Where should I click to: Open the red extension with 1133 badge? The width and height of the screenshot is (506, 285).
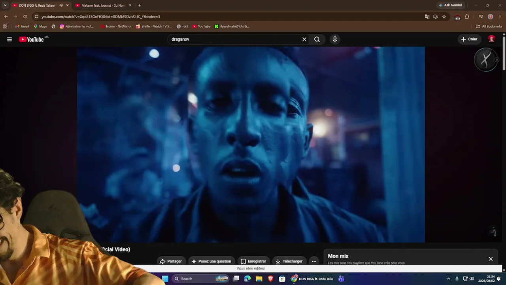tap(457, 17)
